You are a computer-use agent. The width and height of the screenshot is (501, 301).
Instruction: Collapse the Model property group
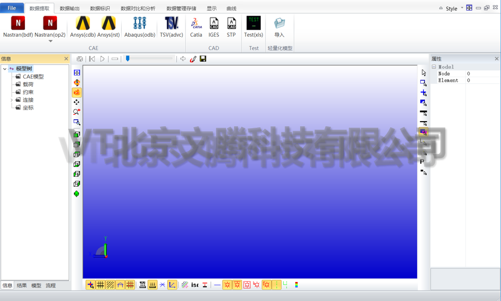coord(434,67)
